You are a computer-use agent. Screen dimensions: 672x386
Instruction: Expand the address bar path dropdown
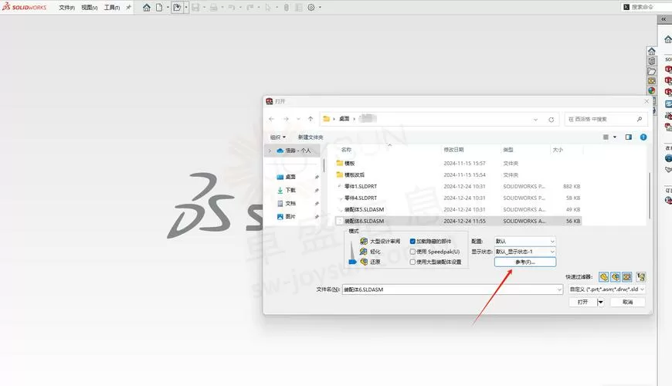(536, 120)
